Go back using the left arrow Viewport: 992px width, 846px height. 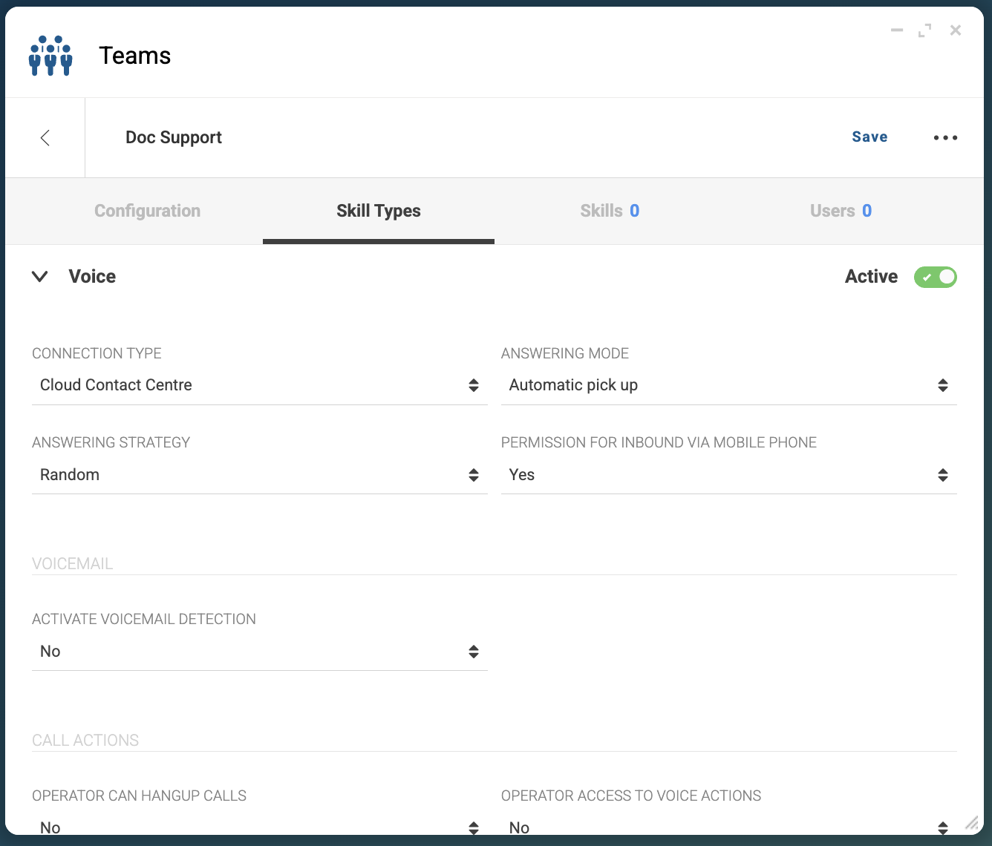[45, 137]
